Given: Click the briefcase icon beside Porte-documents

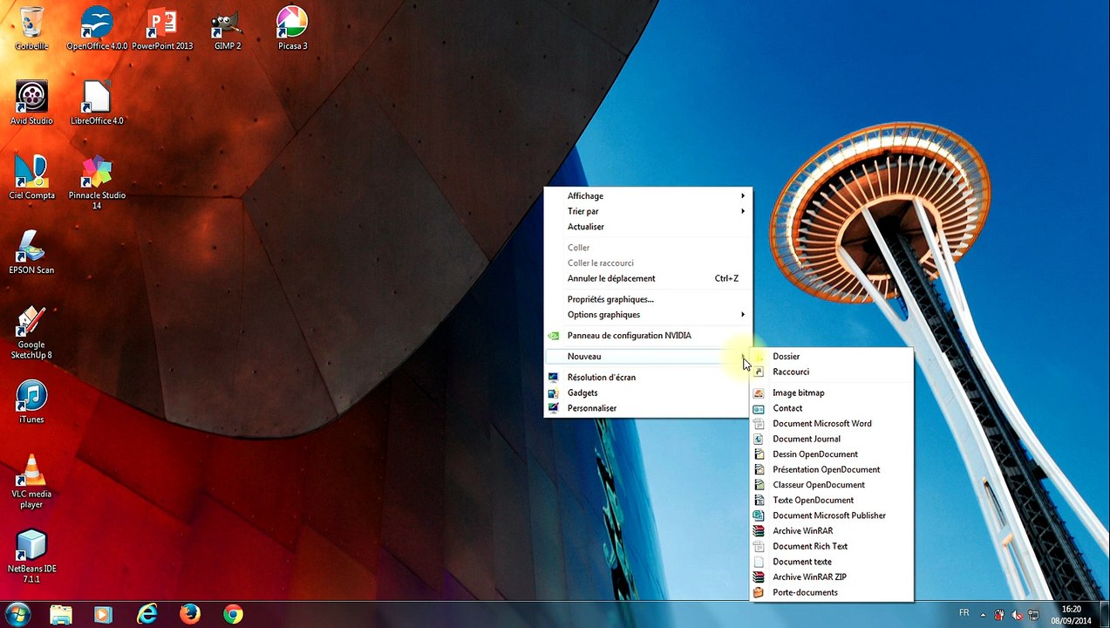Looking at the screenshot, I should (759, 592).
